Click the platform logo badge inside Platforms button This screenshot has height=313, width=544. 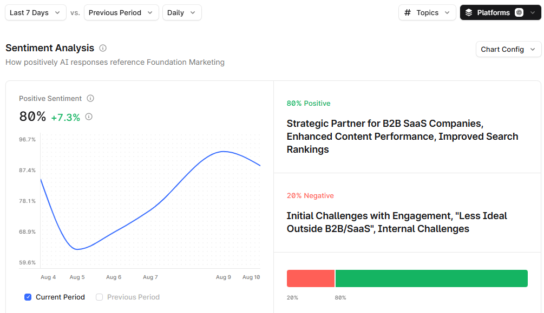(x=518, y=12)
